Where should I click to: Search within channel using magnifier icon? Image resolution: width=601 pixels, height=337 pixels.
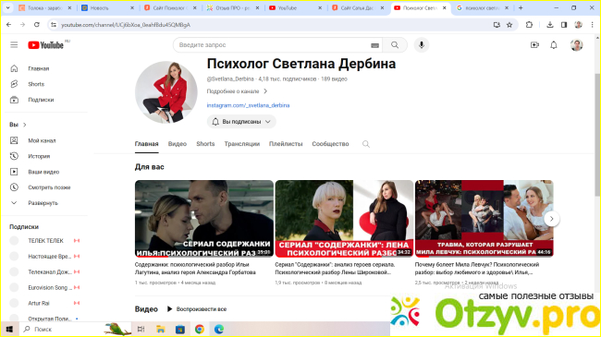[x=366, y=144]
